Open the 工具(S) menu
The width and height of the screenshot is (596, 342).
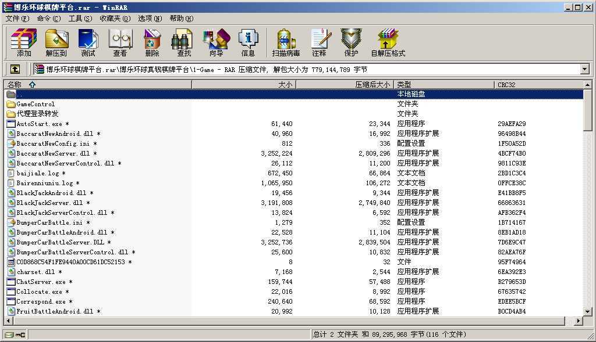(80, 18)
